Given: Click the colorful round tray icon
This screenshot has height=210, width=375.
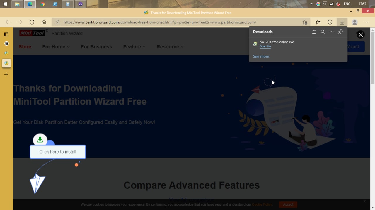Looking at the screenshot, I should (x=318, y=4).
